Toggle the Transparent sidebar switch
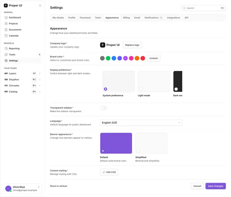Image resolution: width=231 pixels, height=197 pixels. pyautogui.click(x=104, y=108)
